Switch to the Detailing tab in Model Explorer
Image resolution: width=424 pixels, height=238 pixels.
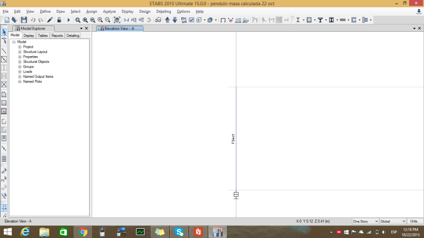point(73,35)
